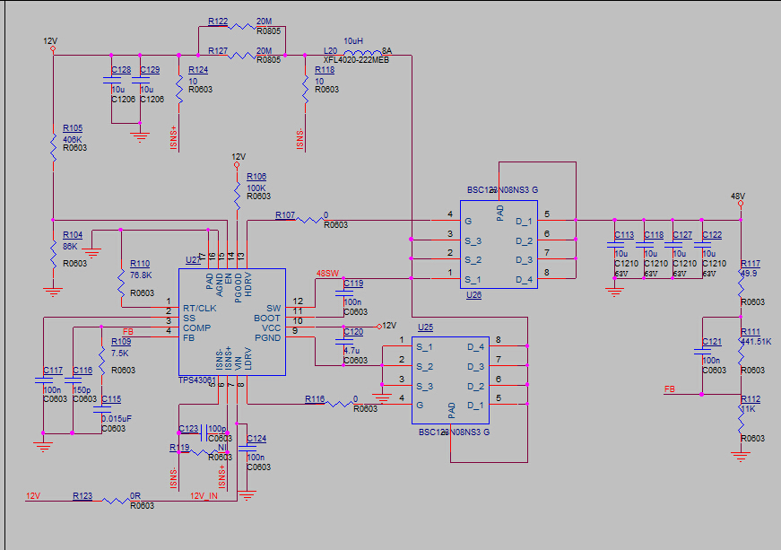This screenshot has width=781, height=550.
Task: Select MOSFET U25 symbol body
Action: click(450, 380)
